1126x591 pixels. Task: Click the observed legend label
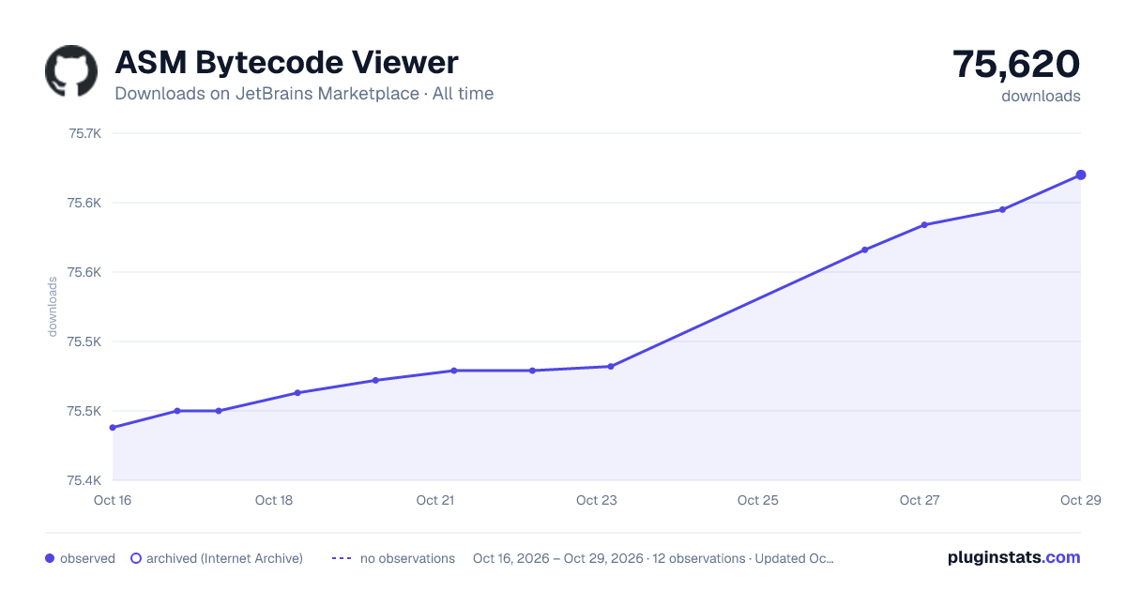[87, 558]
